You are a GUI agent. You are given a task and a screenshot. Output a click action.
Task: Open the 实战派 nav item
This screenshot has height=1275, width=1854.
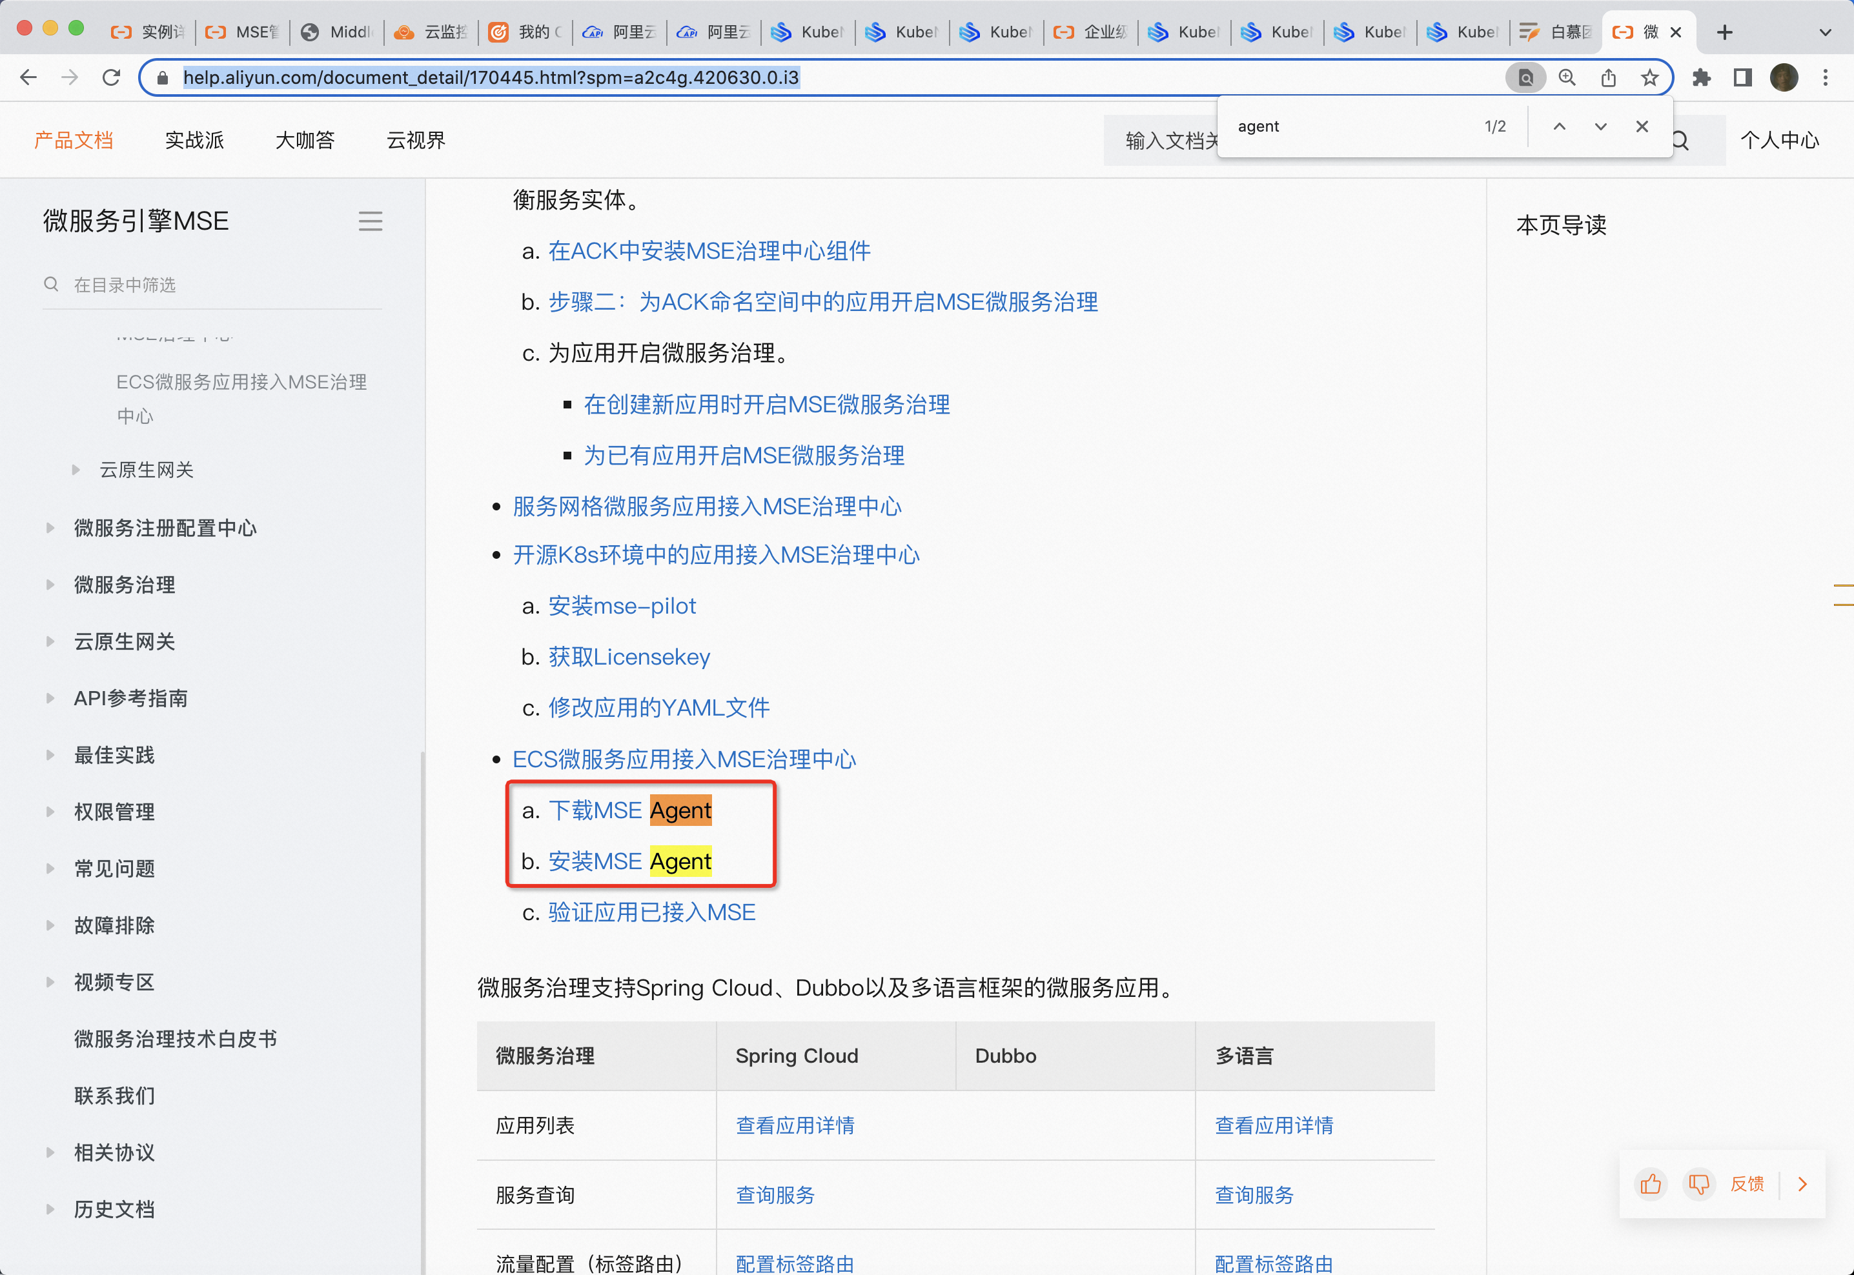tap(194, 141)
